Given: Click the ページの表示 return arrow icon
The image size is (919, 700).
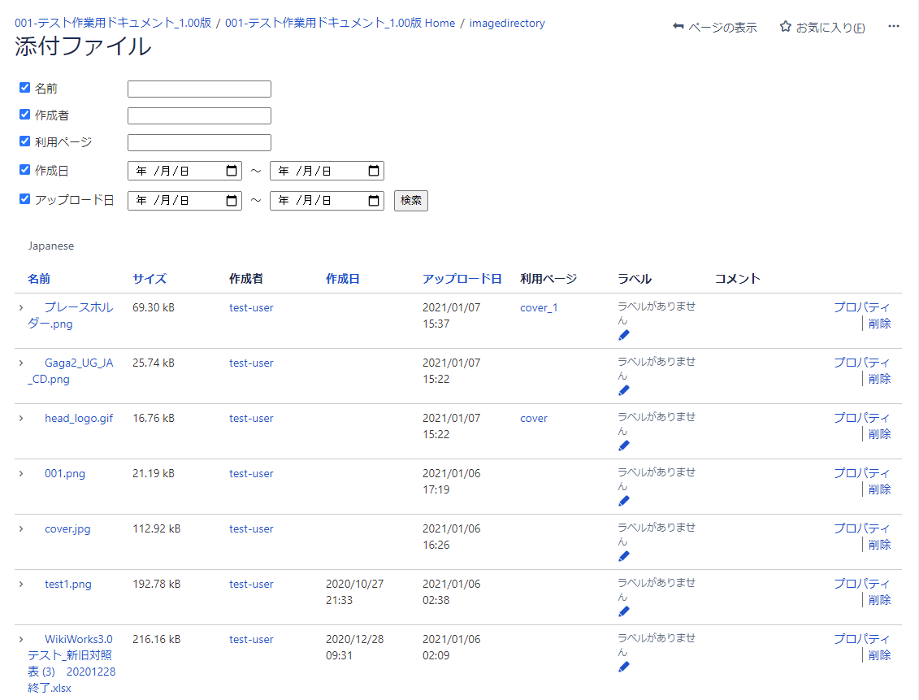Looking at the screenshot, I should [x=678, y=27].
